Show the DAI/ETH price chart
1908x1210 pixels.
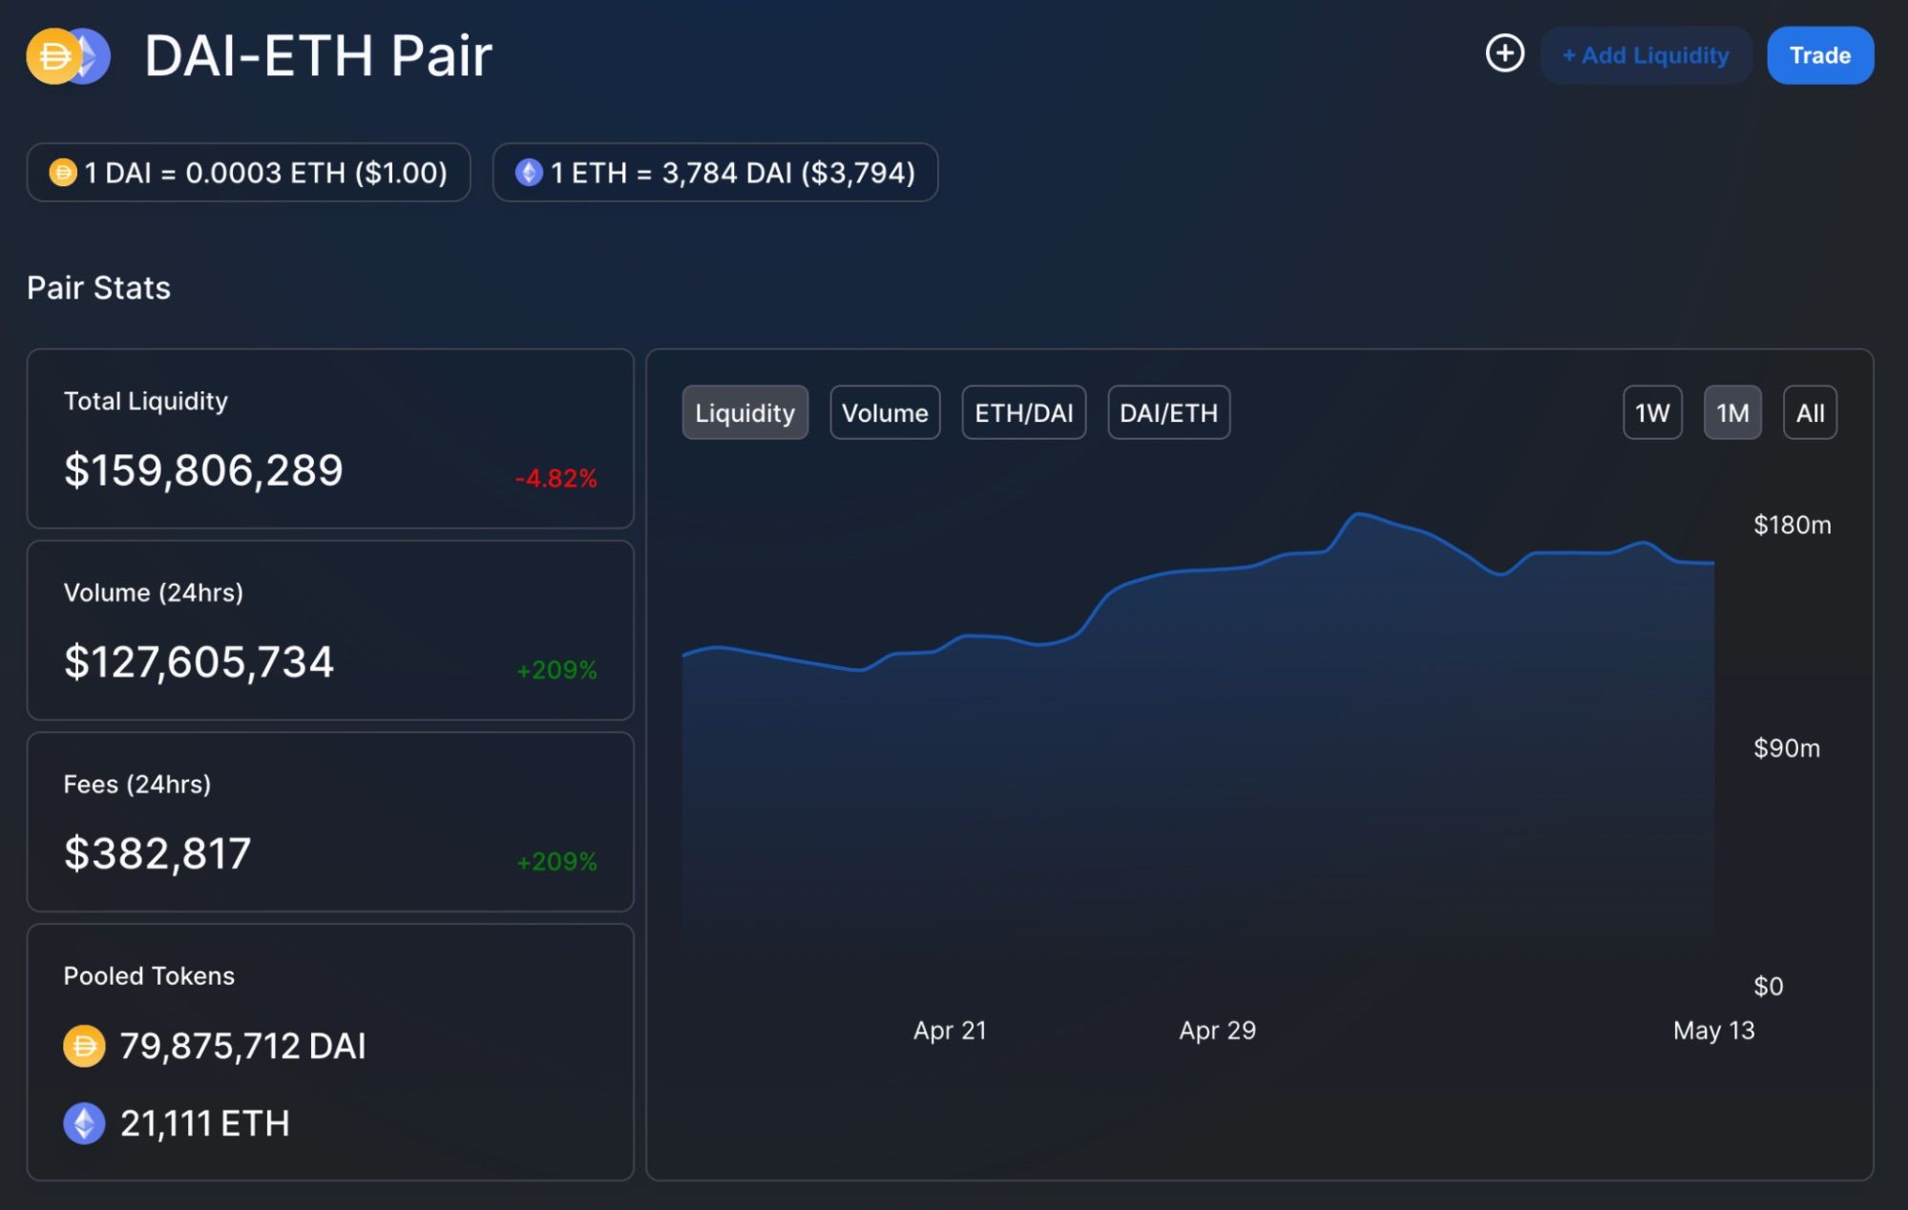point(1168,413)
